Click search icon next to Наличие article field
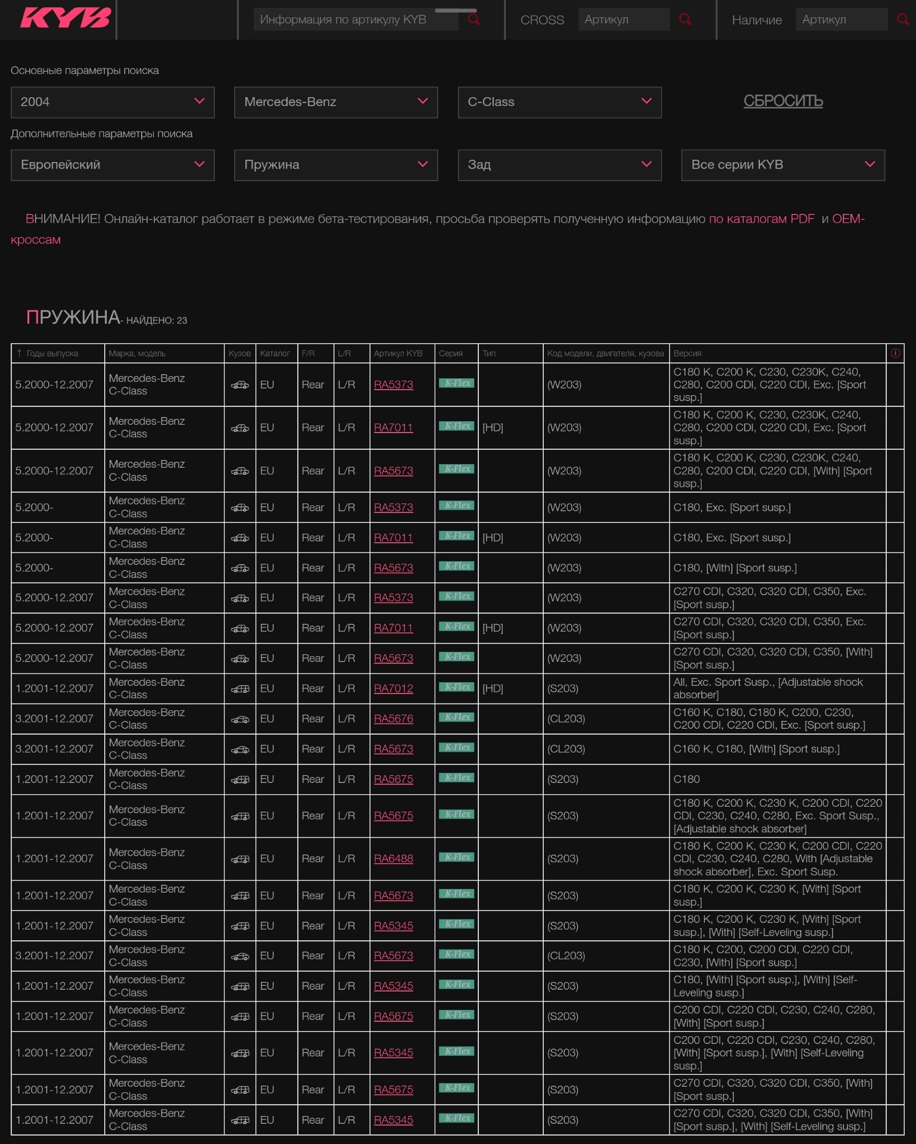Viewport: 916px width, 1144px height. (903, 20)
